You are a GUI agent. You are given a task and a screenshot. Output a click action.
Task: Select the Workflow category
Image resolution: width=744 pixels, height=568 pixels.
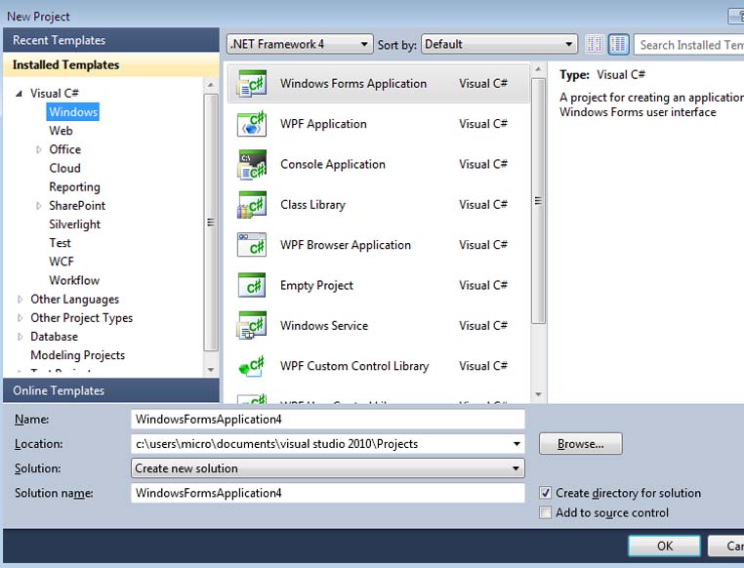(74, 281)
